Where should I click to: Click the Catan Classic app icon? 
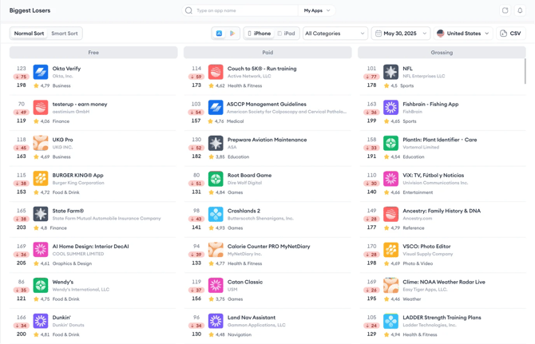[216, 286]
